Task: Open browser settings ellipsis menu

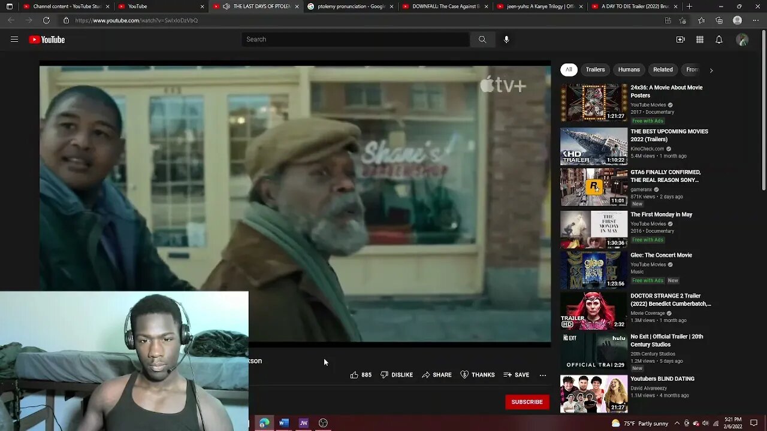Action: (756, 20)
